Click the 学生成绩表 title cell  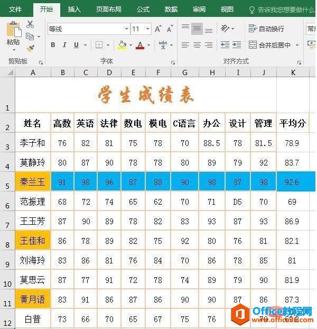[146, 95]
